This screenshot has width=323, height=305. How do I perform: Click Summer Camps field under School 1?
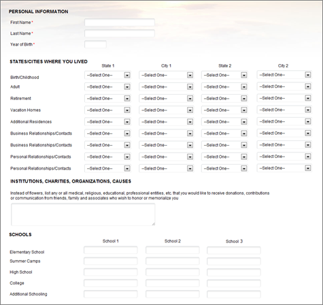coord(111,261)
